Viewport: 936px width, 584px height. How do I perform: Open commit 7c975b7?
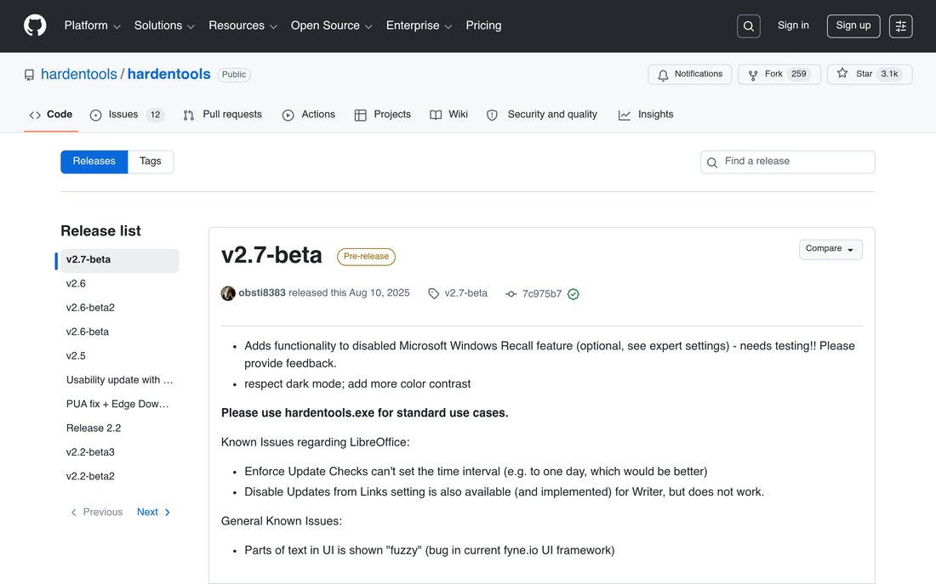pos(541,293)
